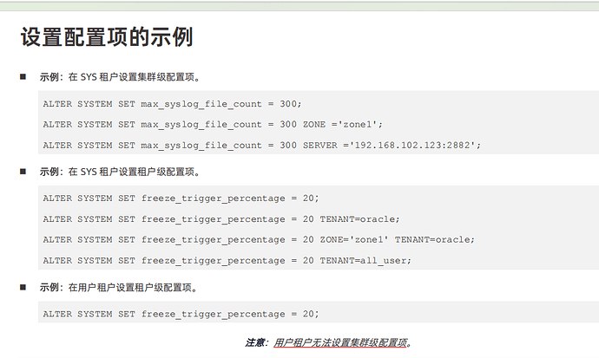Screen dimensions: 599x358
Task: Click the square bullet before the user tenant example
Action: click(23, 287)
